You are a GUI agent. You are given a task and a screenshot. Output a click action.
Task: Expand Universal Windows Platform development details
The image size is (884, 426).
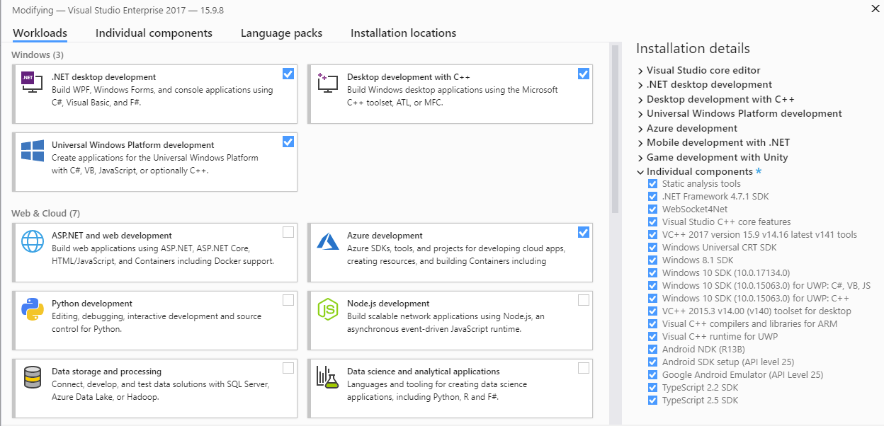click(640, 114)
